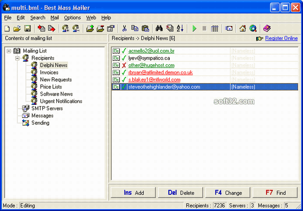Click the Ins Add button
303x211 pixels.
tap(133, 192)
